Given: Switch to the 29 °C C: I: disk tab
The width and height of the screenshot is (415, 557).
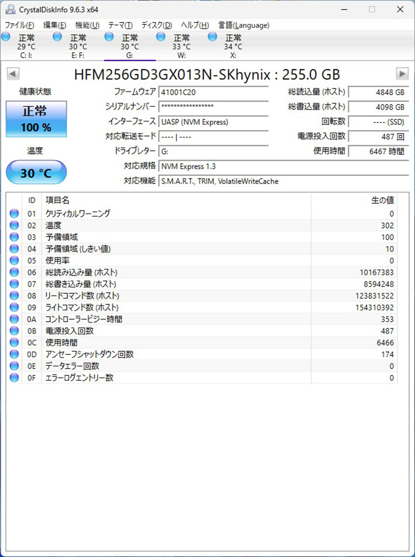Looking at the screenshot, I should (x=26, y=46).
